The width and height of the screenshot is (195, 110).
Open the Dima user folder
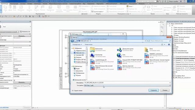[152, 50]
